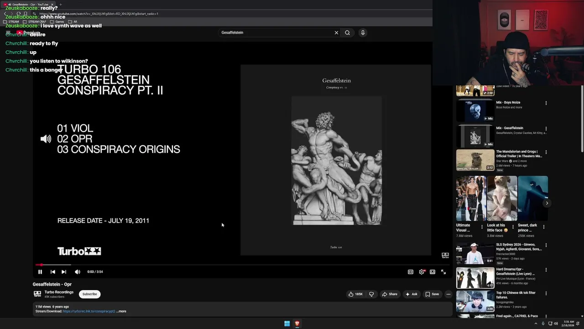584x329 pixels.
Task: Open the taskbar clock showing 5:31 AM
Action: tap(568, 324)
